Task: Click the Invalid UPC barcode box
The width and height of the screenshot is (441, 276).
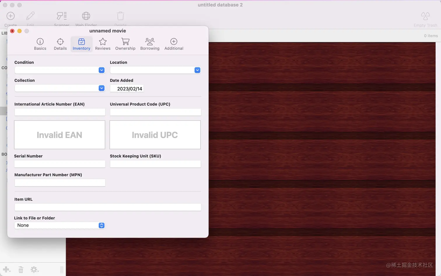Action: (x=155, y=135)
